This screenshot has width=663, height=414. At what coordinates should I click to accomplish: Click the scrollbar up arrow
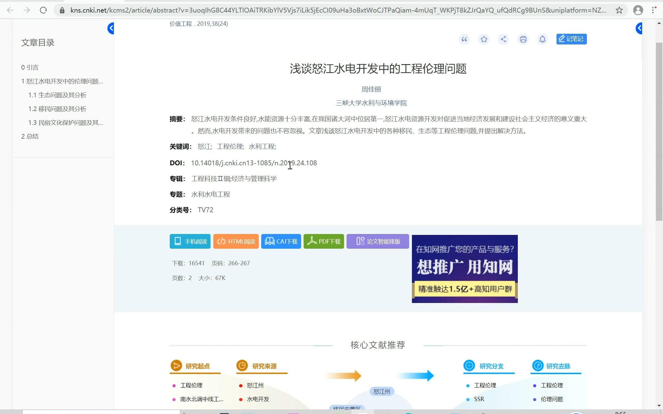point(659,23)
